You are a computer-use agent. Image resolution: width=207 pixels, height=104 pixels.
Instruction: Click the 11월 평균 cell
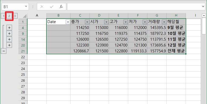pos(176,39)
